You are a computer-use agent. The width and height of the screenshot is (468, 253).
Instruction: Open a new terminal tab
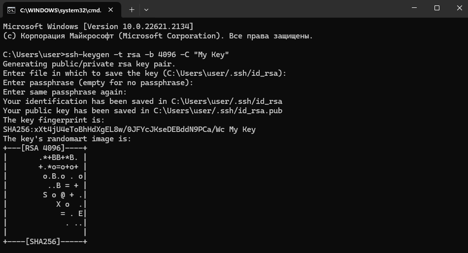pos(132,10)
